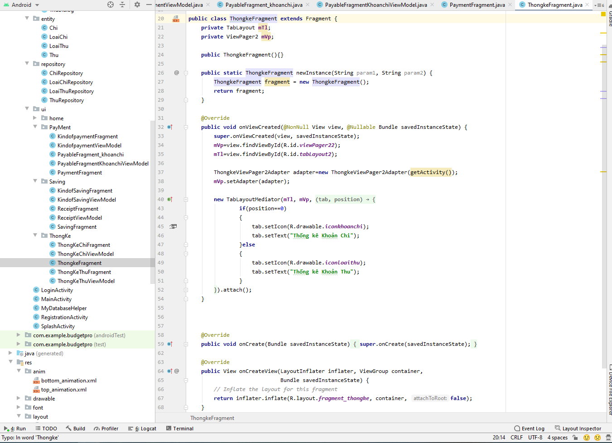The image size is (612, 443).
Task: Open KindofpaymentViewModel in project tree
Action: point(89,145)
